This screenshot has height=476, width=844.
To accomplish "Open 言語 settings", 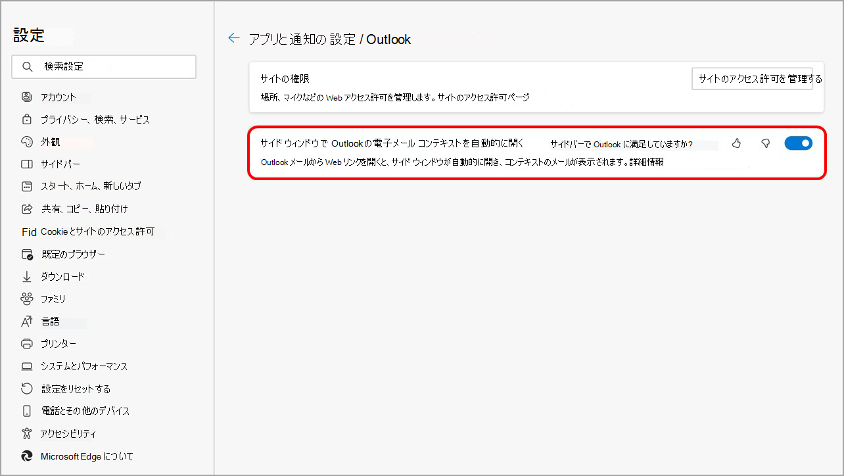I will coord(51,321).
